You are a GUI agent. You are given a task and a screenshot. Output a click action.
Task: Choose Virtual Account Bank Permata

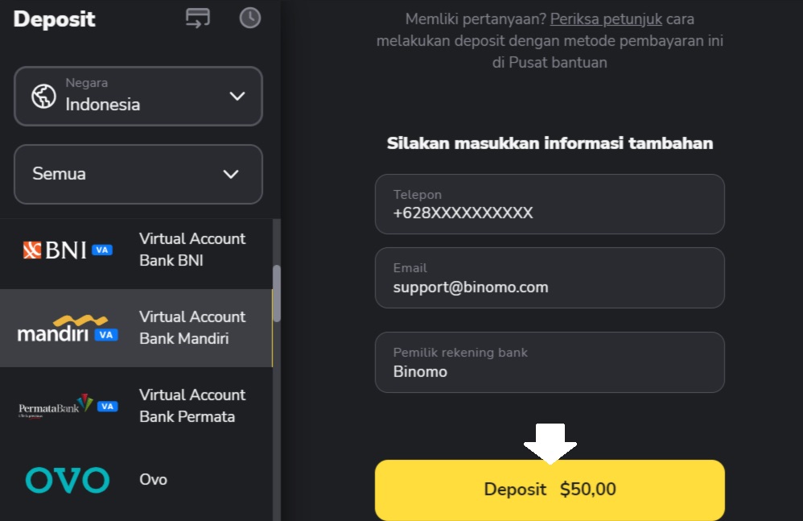(192, 406)
